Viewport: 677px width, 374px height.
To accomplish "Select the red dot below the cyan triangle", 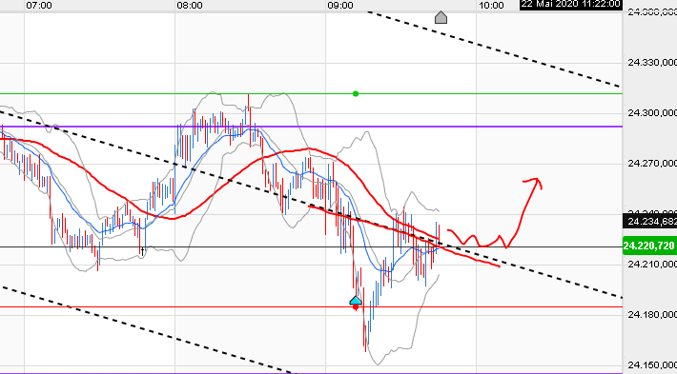I will click(356, 307).
